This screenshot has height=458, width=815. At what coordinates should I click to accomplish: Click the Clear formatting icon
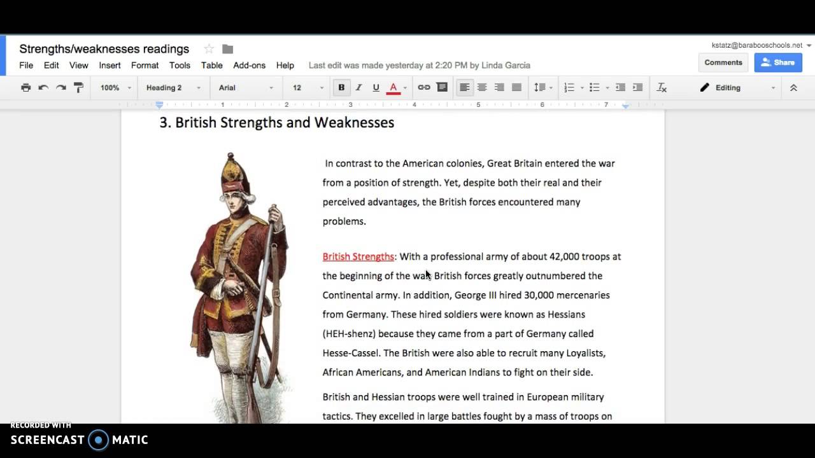coord(662,88)
